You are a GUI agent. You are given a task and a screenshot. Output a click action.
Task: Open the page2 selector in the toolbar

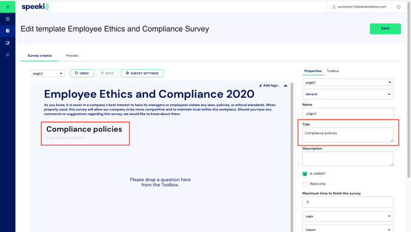47,73
